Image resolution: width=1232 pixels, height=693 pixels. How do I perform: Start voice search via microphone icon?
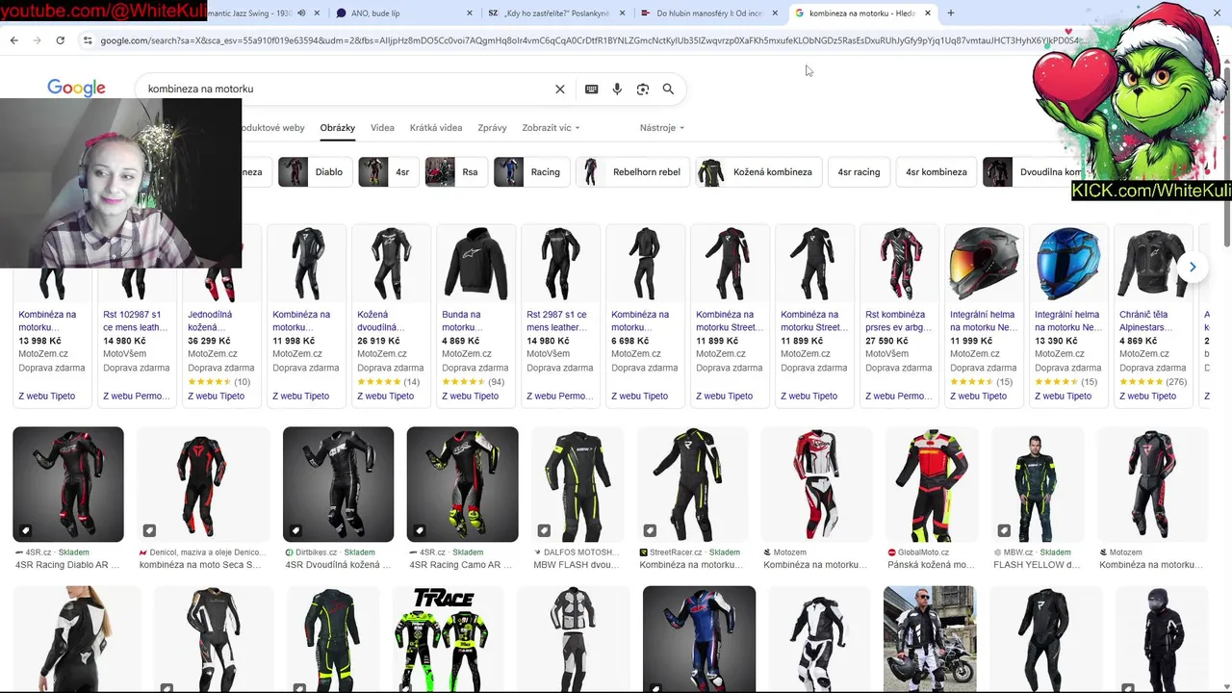tap(617, 89)
